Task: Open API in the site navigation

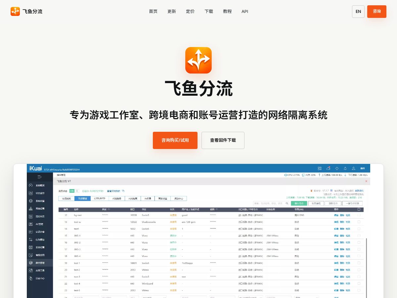Action: 245,11
